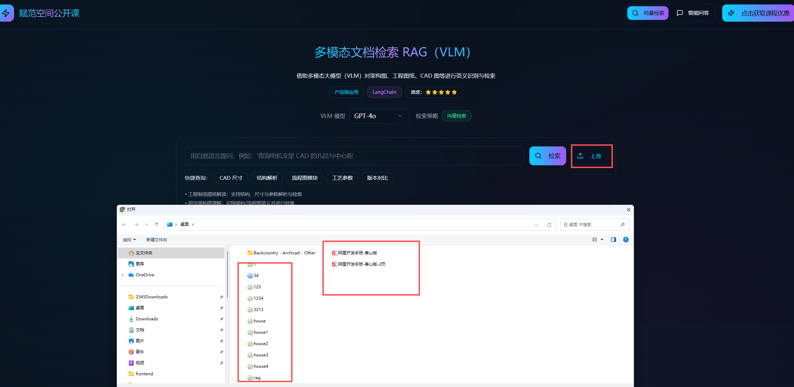794x387 pixels.
Task: Select Downloads in the navigation pane
Action: 147,319
